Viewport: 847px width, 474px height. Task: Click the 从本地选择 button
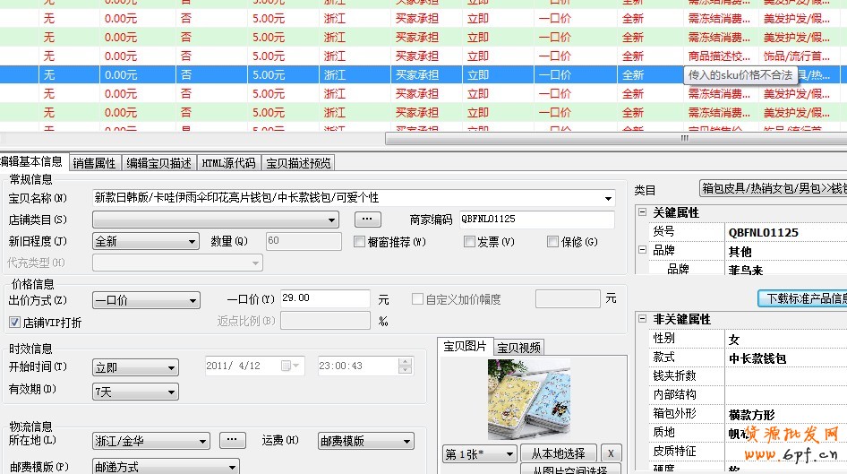(558, 453)
